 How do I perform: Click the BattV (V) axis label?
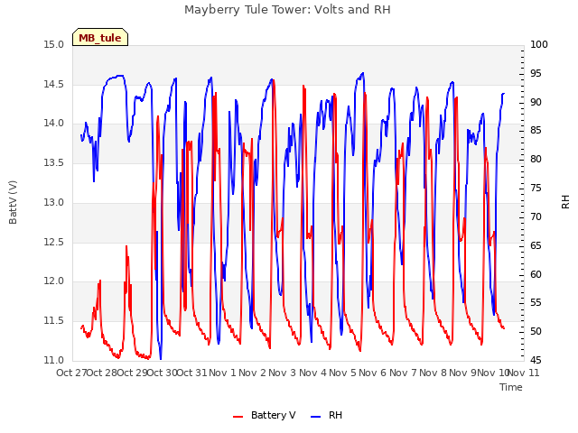13,202
